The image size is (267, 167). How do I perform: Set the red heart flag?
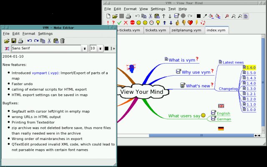point(190,22)
